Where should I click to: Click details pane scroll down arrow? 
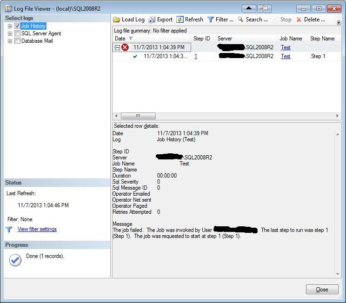338,274
